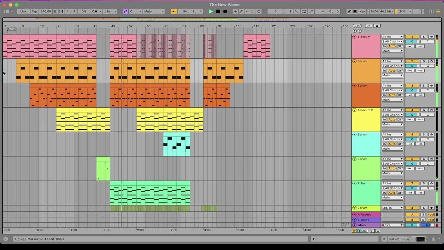Toggle Optimize Arrangement Width W button
The height and width of the screenshot is (250, 444).
[378, 231]
